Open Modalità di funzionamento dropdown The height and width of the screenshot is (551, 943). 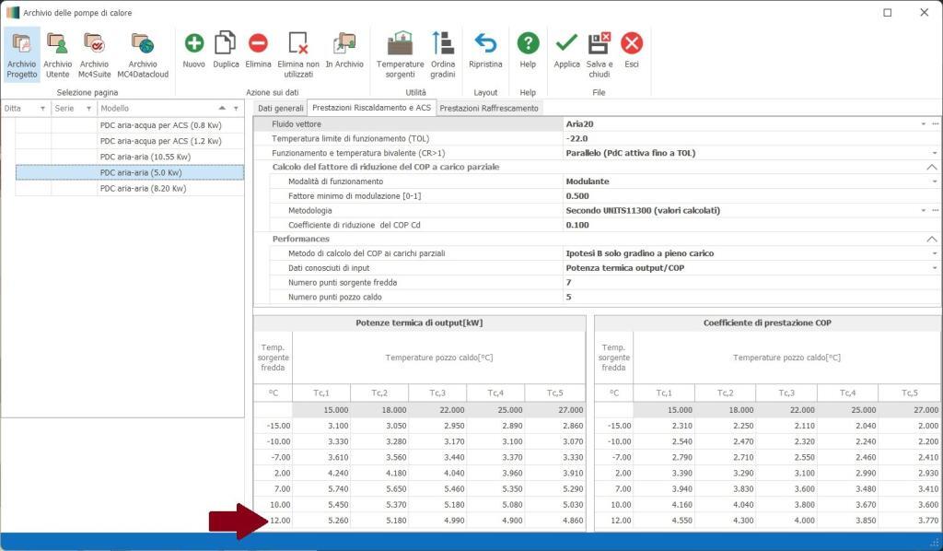(x=935, y=182)
